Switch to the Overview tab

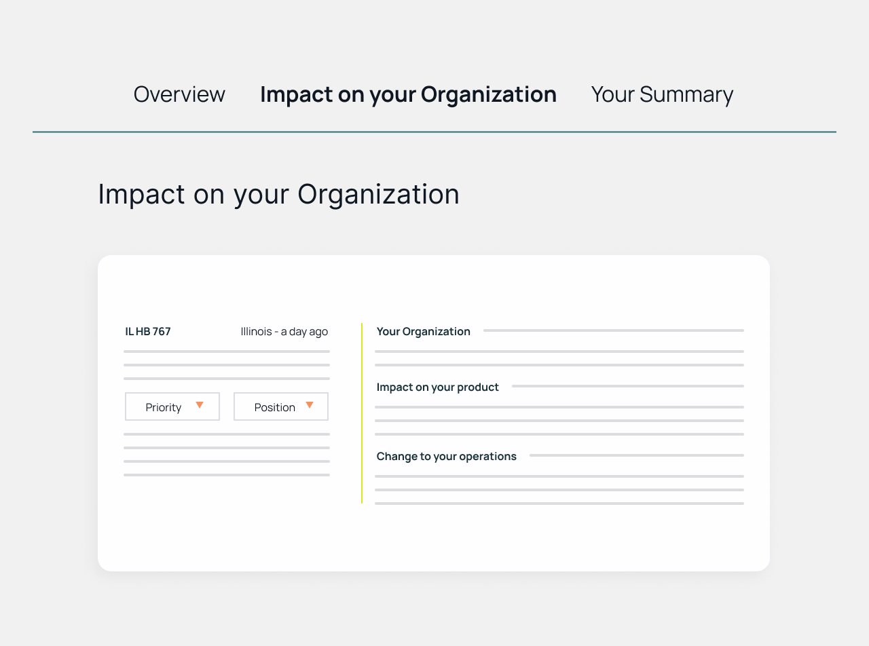point(179,94)
